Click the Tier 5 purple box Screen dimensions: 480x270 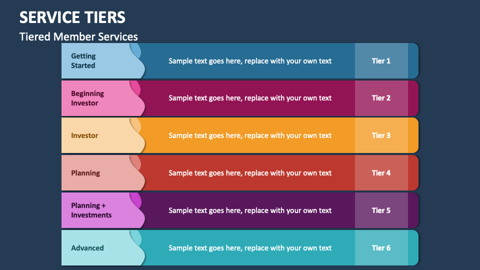(381, 210)
